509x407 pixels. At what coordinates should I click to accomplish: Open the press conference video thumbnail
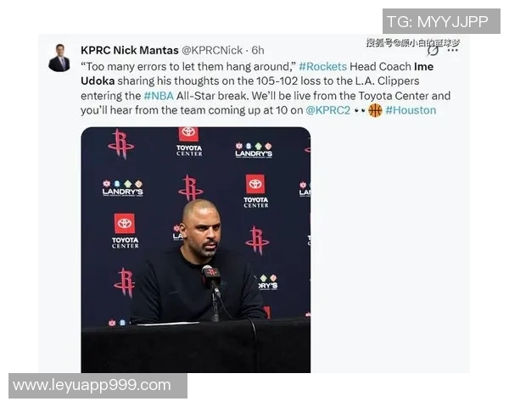196,249
